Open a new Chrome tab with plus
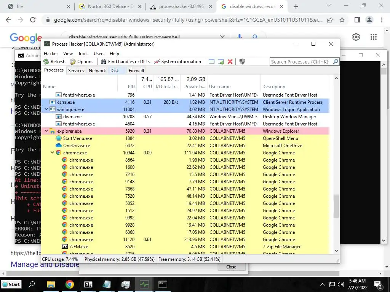The image size is (390, 292). point(296,6)
